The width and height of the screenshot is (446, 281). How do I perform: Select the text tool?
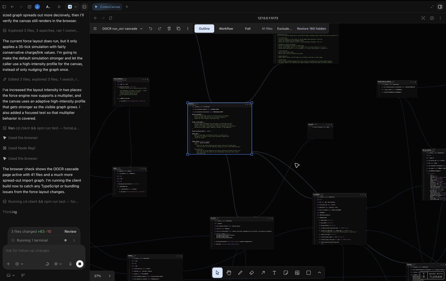tap(274, 272)
